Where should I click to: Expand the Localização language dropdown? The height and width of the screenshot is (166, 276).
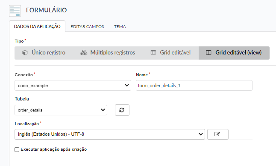coord(110,134)
